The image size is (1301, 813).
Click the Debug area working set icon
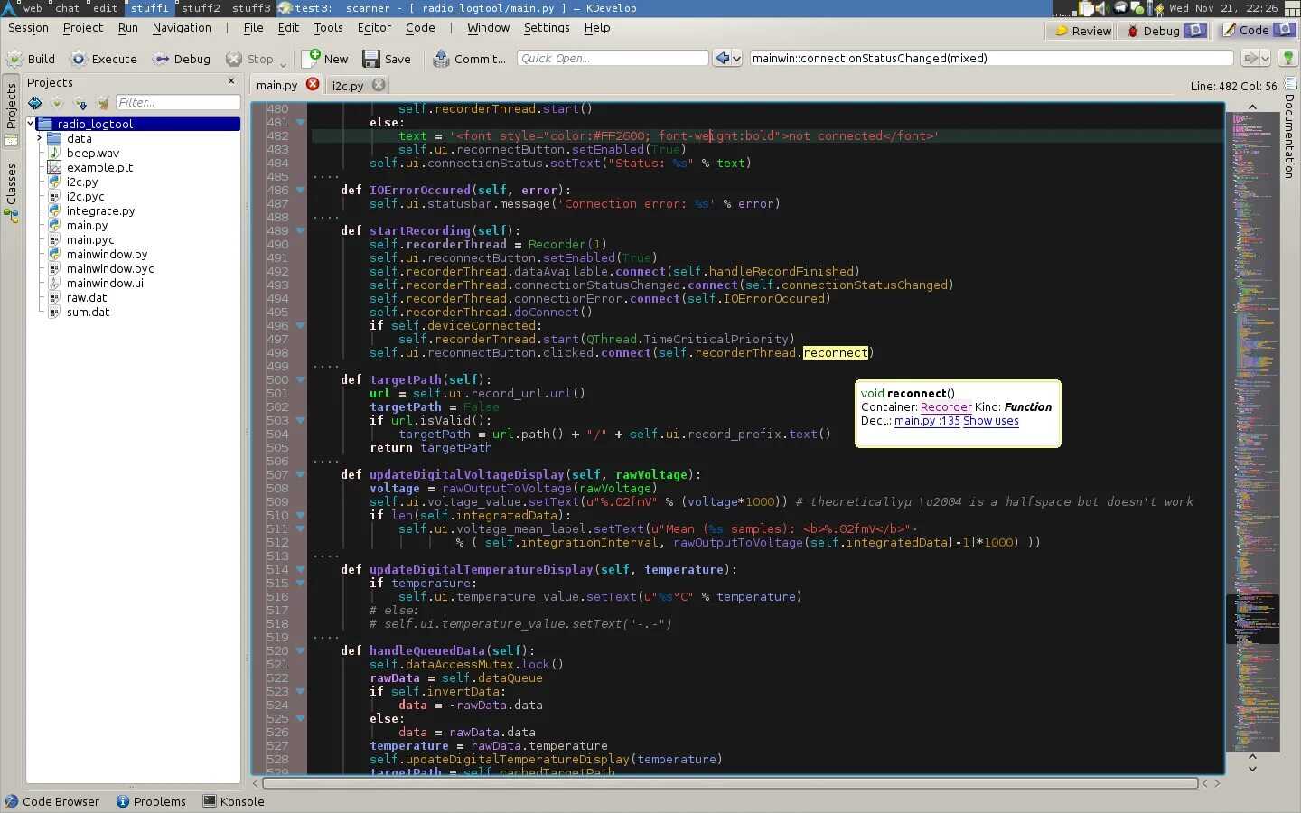click(1195, 30)
